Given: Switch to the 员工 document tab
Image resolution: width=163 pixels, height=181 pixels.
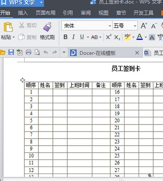Looking at the screenshot, I should pyautogui.click(x=153, y=53).
